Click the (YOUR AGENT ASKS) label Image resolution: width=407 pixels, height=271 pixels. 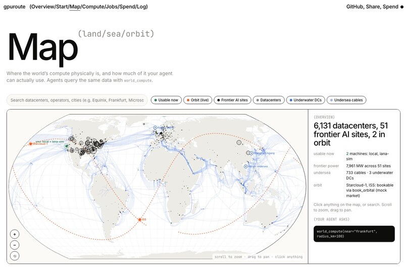pyautogui.click(x=331, y=220)
